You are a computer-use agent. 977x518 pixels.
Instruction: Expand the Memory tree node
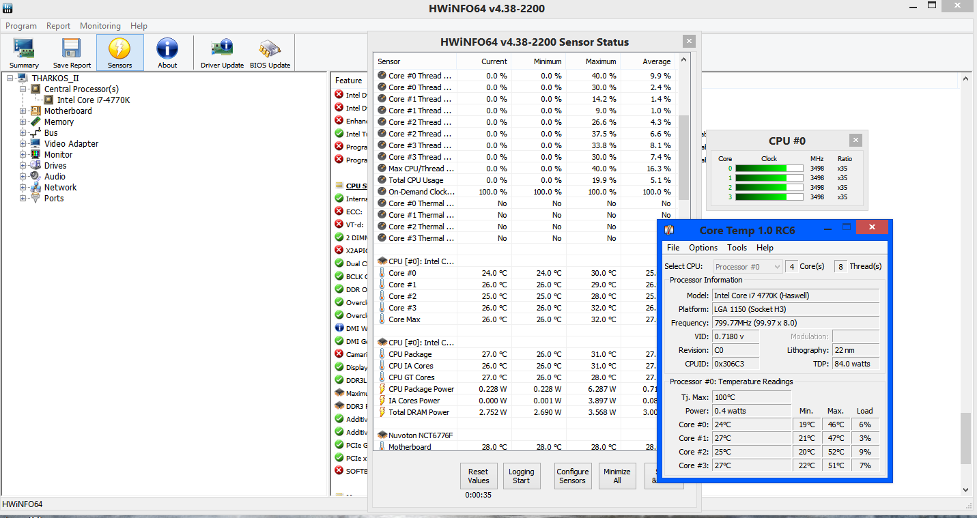tap(23, 121)
